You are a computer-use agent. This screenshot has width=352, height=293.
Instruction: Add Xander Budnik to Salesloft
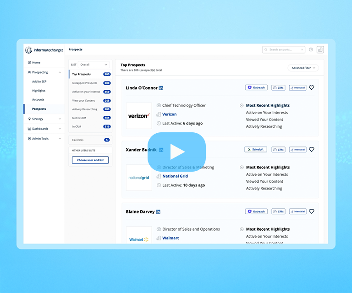pyautogui.click(x=256, y=150)
